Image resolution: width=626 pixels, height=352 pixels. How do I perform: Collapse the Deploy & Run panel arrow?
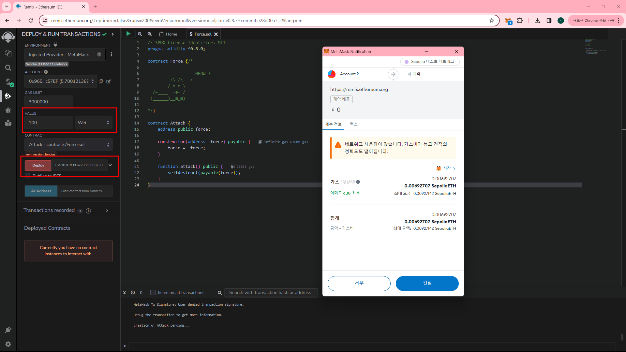point(112,34)
